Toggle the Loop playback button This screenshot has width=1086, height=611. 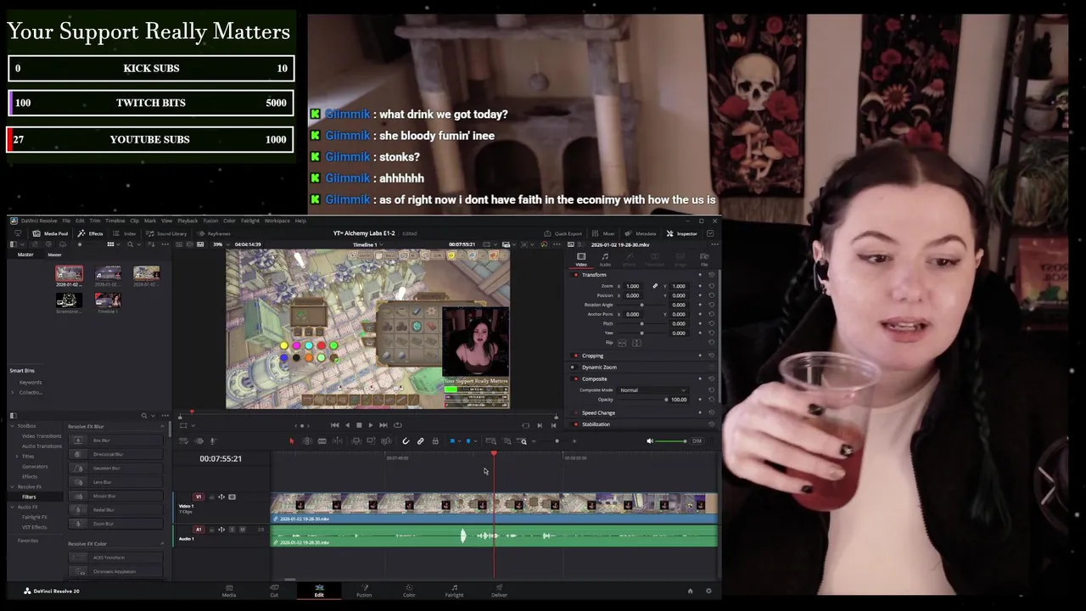point(397,425)
